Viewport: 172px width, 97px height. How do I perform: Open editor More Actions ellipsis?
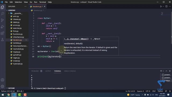[170, 6]
